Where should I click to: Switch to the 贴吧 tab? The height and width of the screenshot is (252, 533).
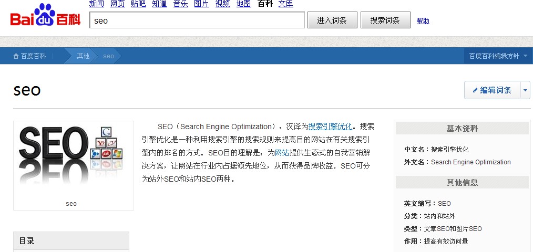(x=138, y=4)
